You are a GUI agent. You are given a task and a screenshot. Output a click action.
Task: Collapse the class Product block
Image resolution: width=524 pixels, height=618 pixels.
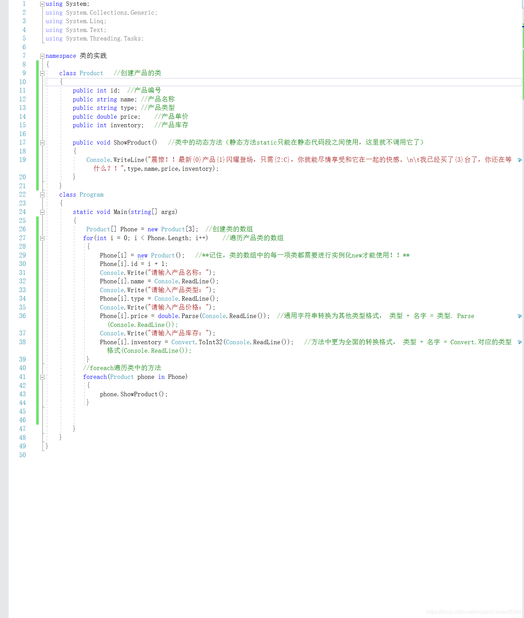pyautogui.click(x=42, y=73)
